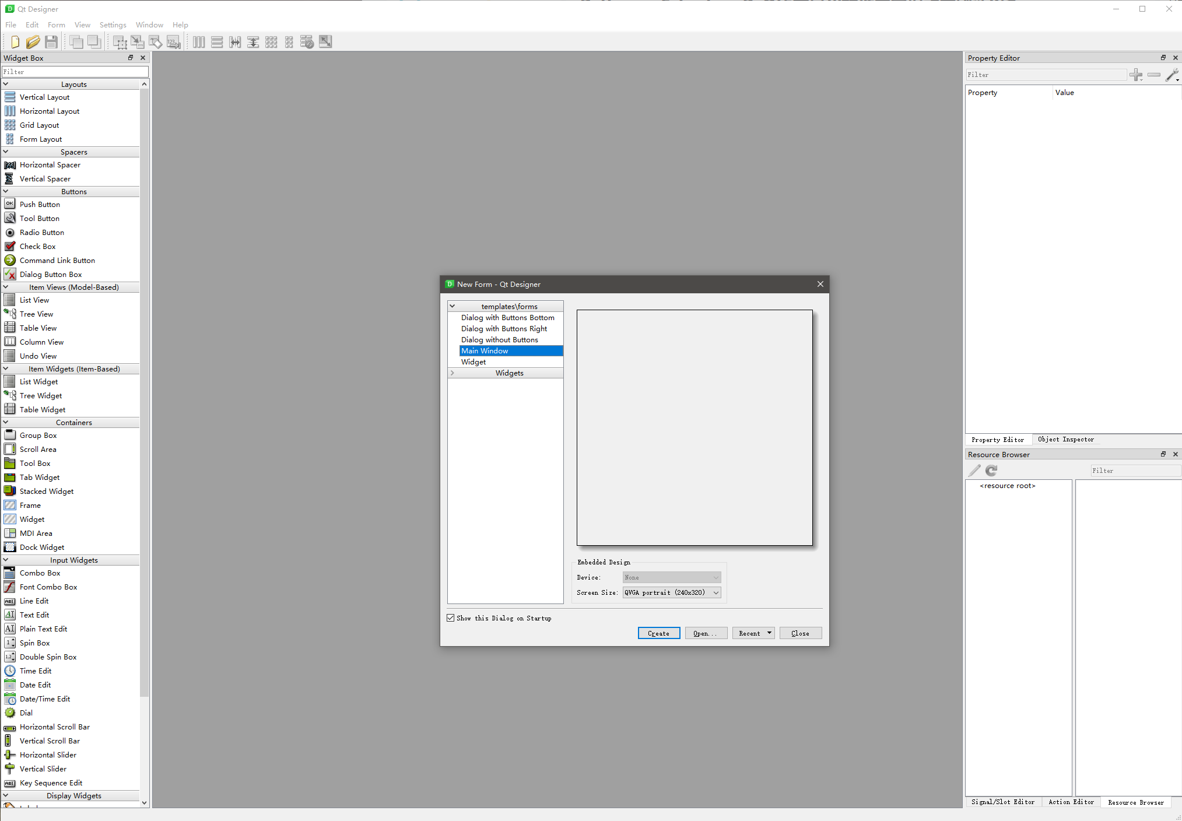Apply Lay Out in a Grid icon
1182x821 pixels.
pos(271,42)
